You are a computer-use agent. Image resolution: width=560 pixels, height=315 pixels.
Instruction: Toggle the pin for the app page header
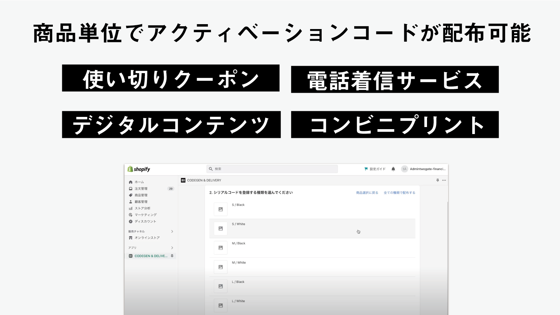click(437, 180)
